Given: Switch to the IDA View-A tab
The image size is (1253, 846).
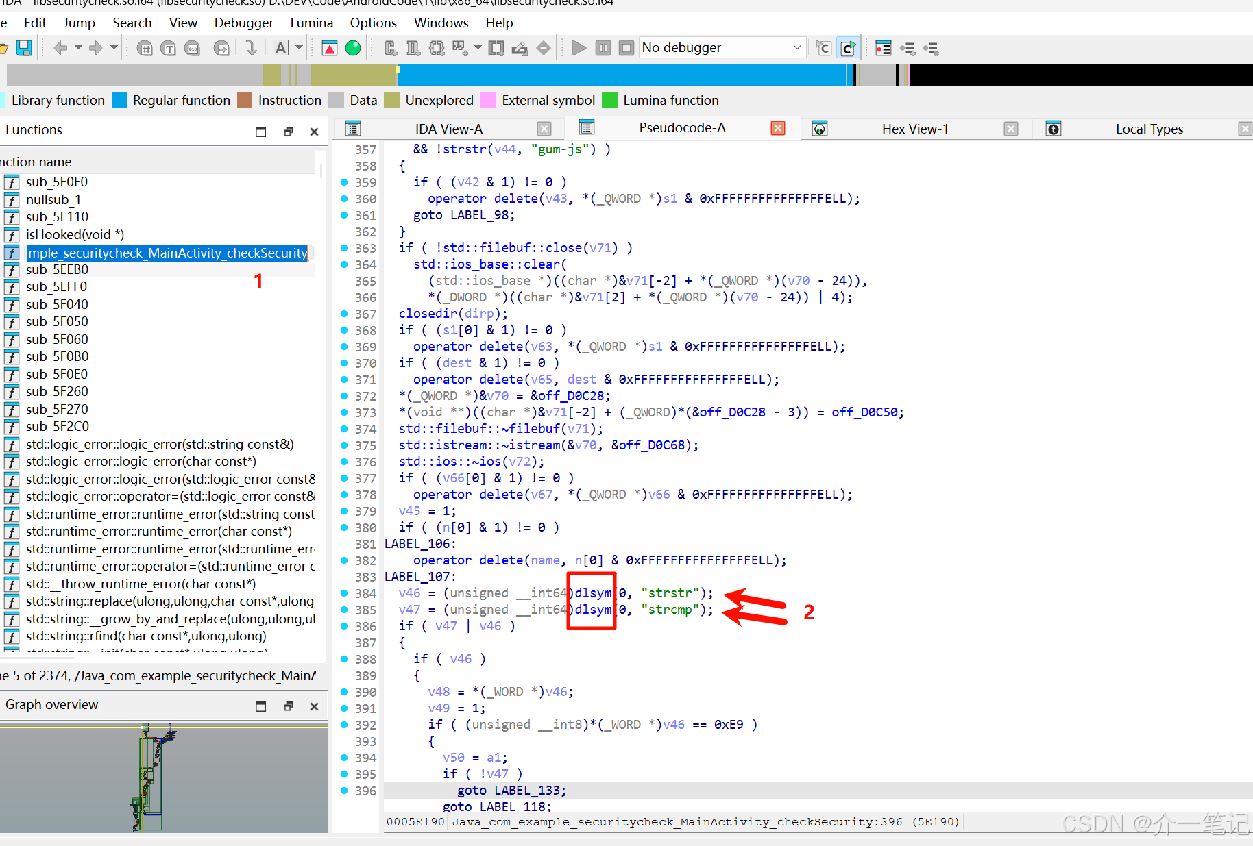Looking at the screenshot, I should point(449,129).
